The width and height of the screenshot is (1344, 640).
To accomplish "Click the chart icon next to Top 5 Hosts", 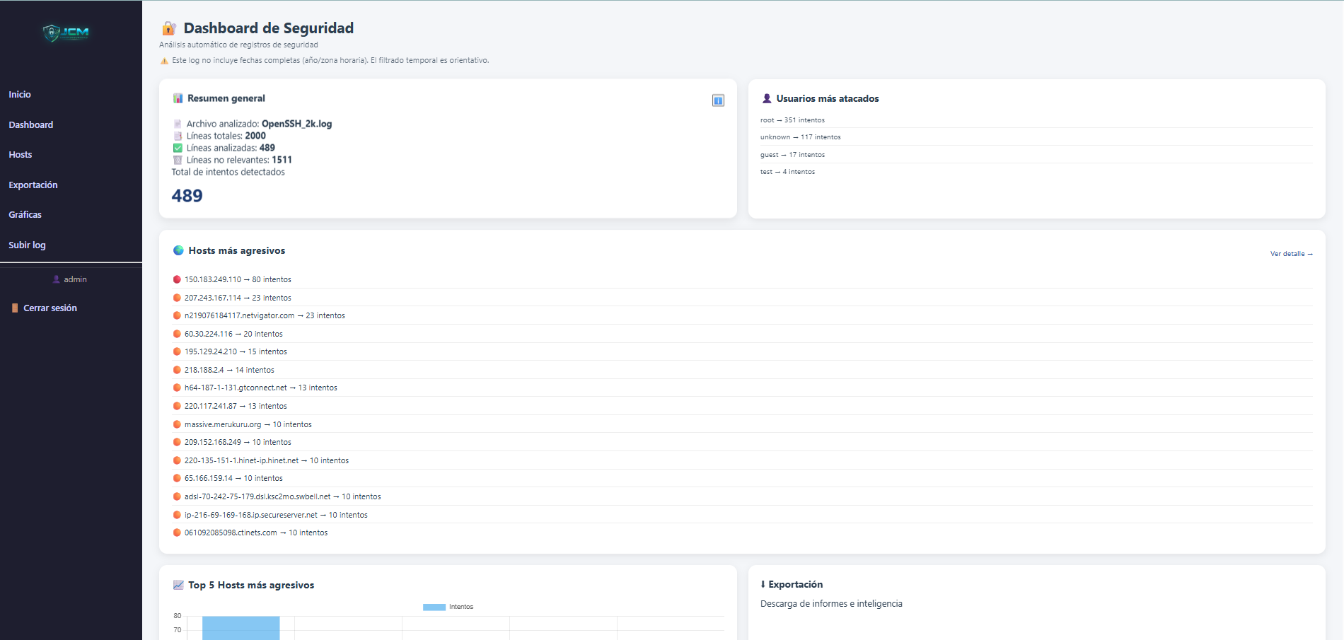I will point(178,585).
